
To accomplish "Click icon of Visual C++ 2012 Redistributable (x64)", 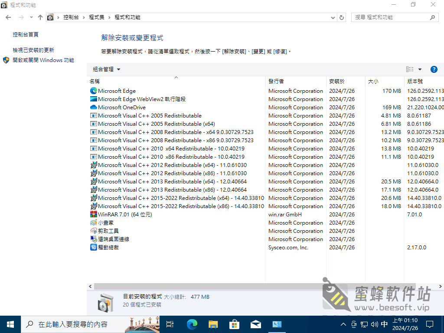I will [x=94, y=165].
